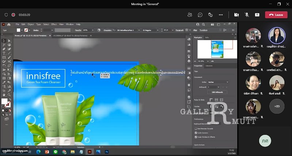Open Teams reactions menu
The width and height of the screenshot is (292, 156).
(211, 15)
